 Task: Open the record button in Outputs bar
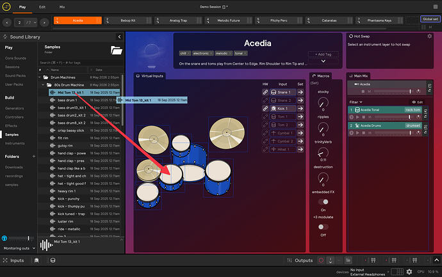(x=321, y=260)
